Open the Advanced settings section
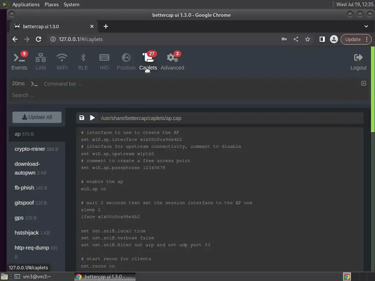375x281 pixels. 172,61
